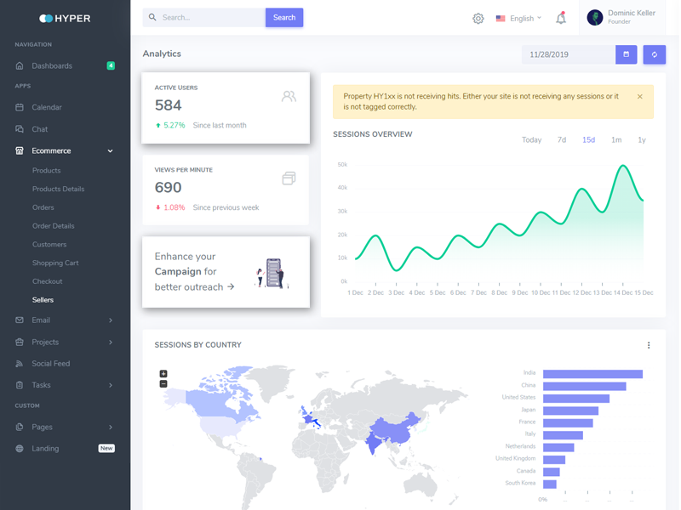Screen dimensions: 681x510
Task: Open the Enhance your Campaign link
Action: [x=194, y=272]
